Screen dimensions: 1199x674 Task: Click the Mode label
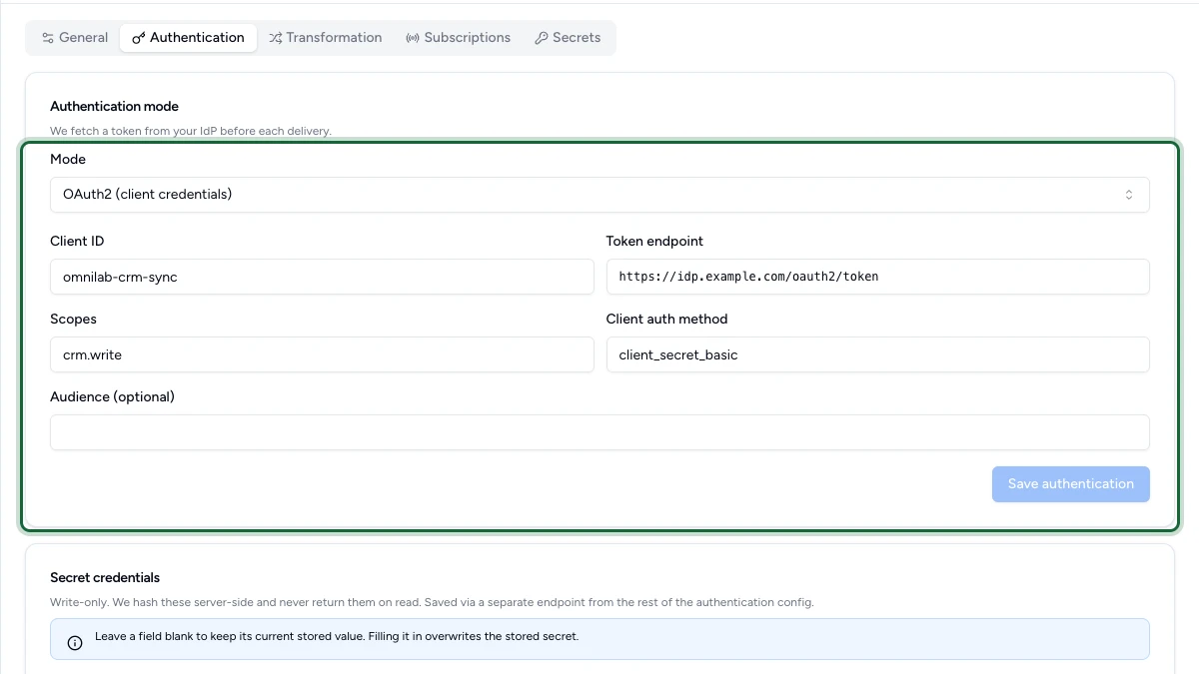(68, 159)
